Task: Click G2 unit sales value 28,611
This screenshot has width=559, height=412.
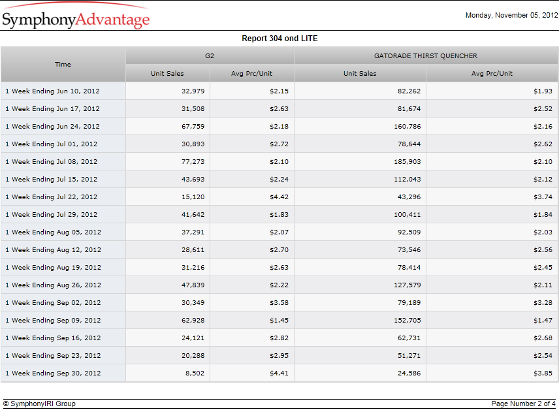Action: click(x=193, y=250)
